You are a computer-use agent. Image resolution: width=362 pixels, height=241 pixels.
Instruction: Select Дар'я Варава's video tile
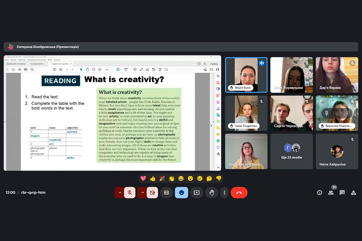[337, 75]
